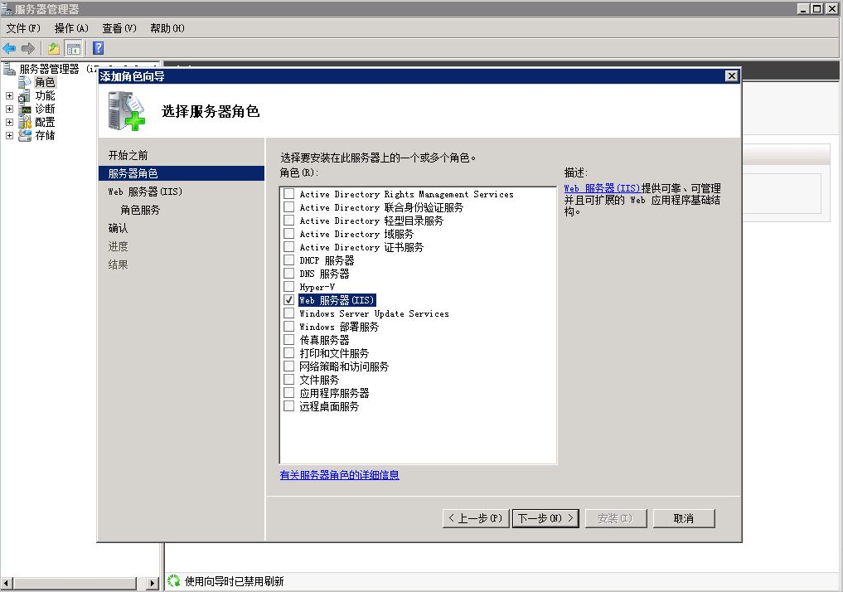Expand the 存储 tree node
The image size is (843, 592).
pos(9,135)
